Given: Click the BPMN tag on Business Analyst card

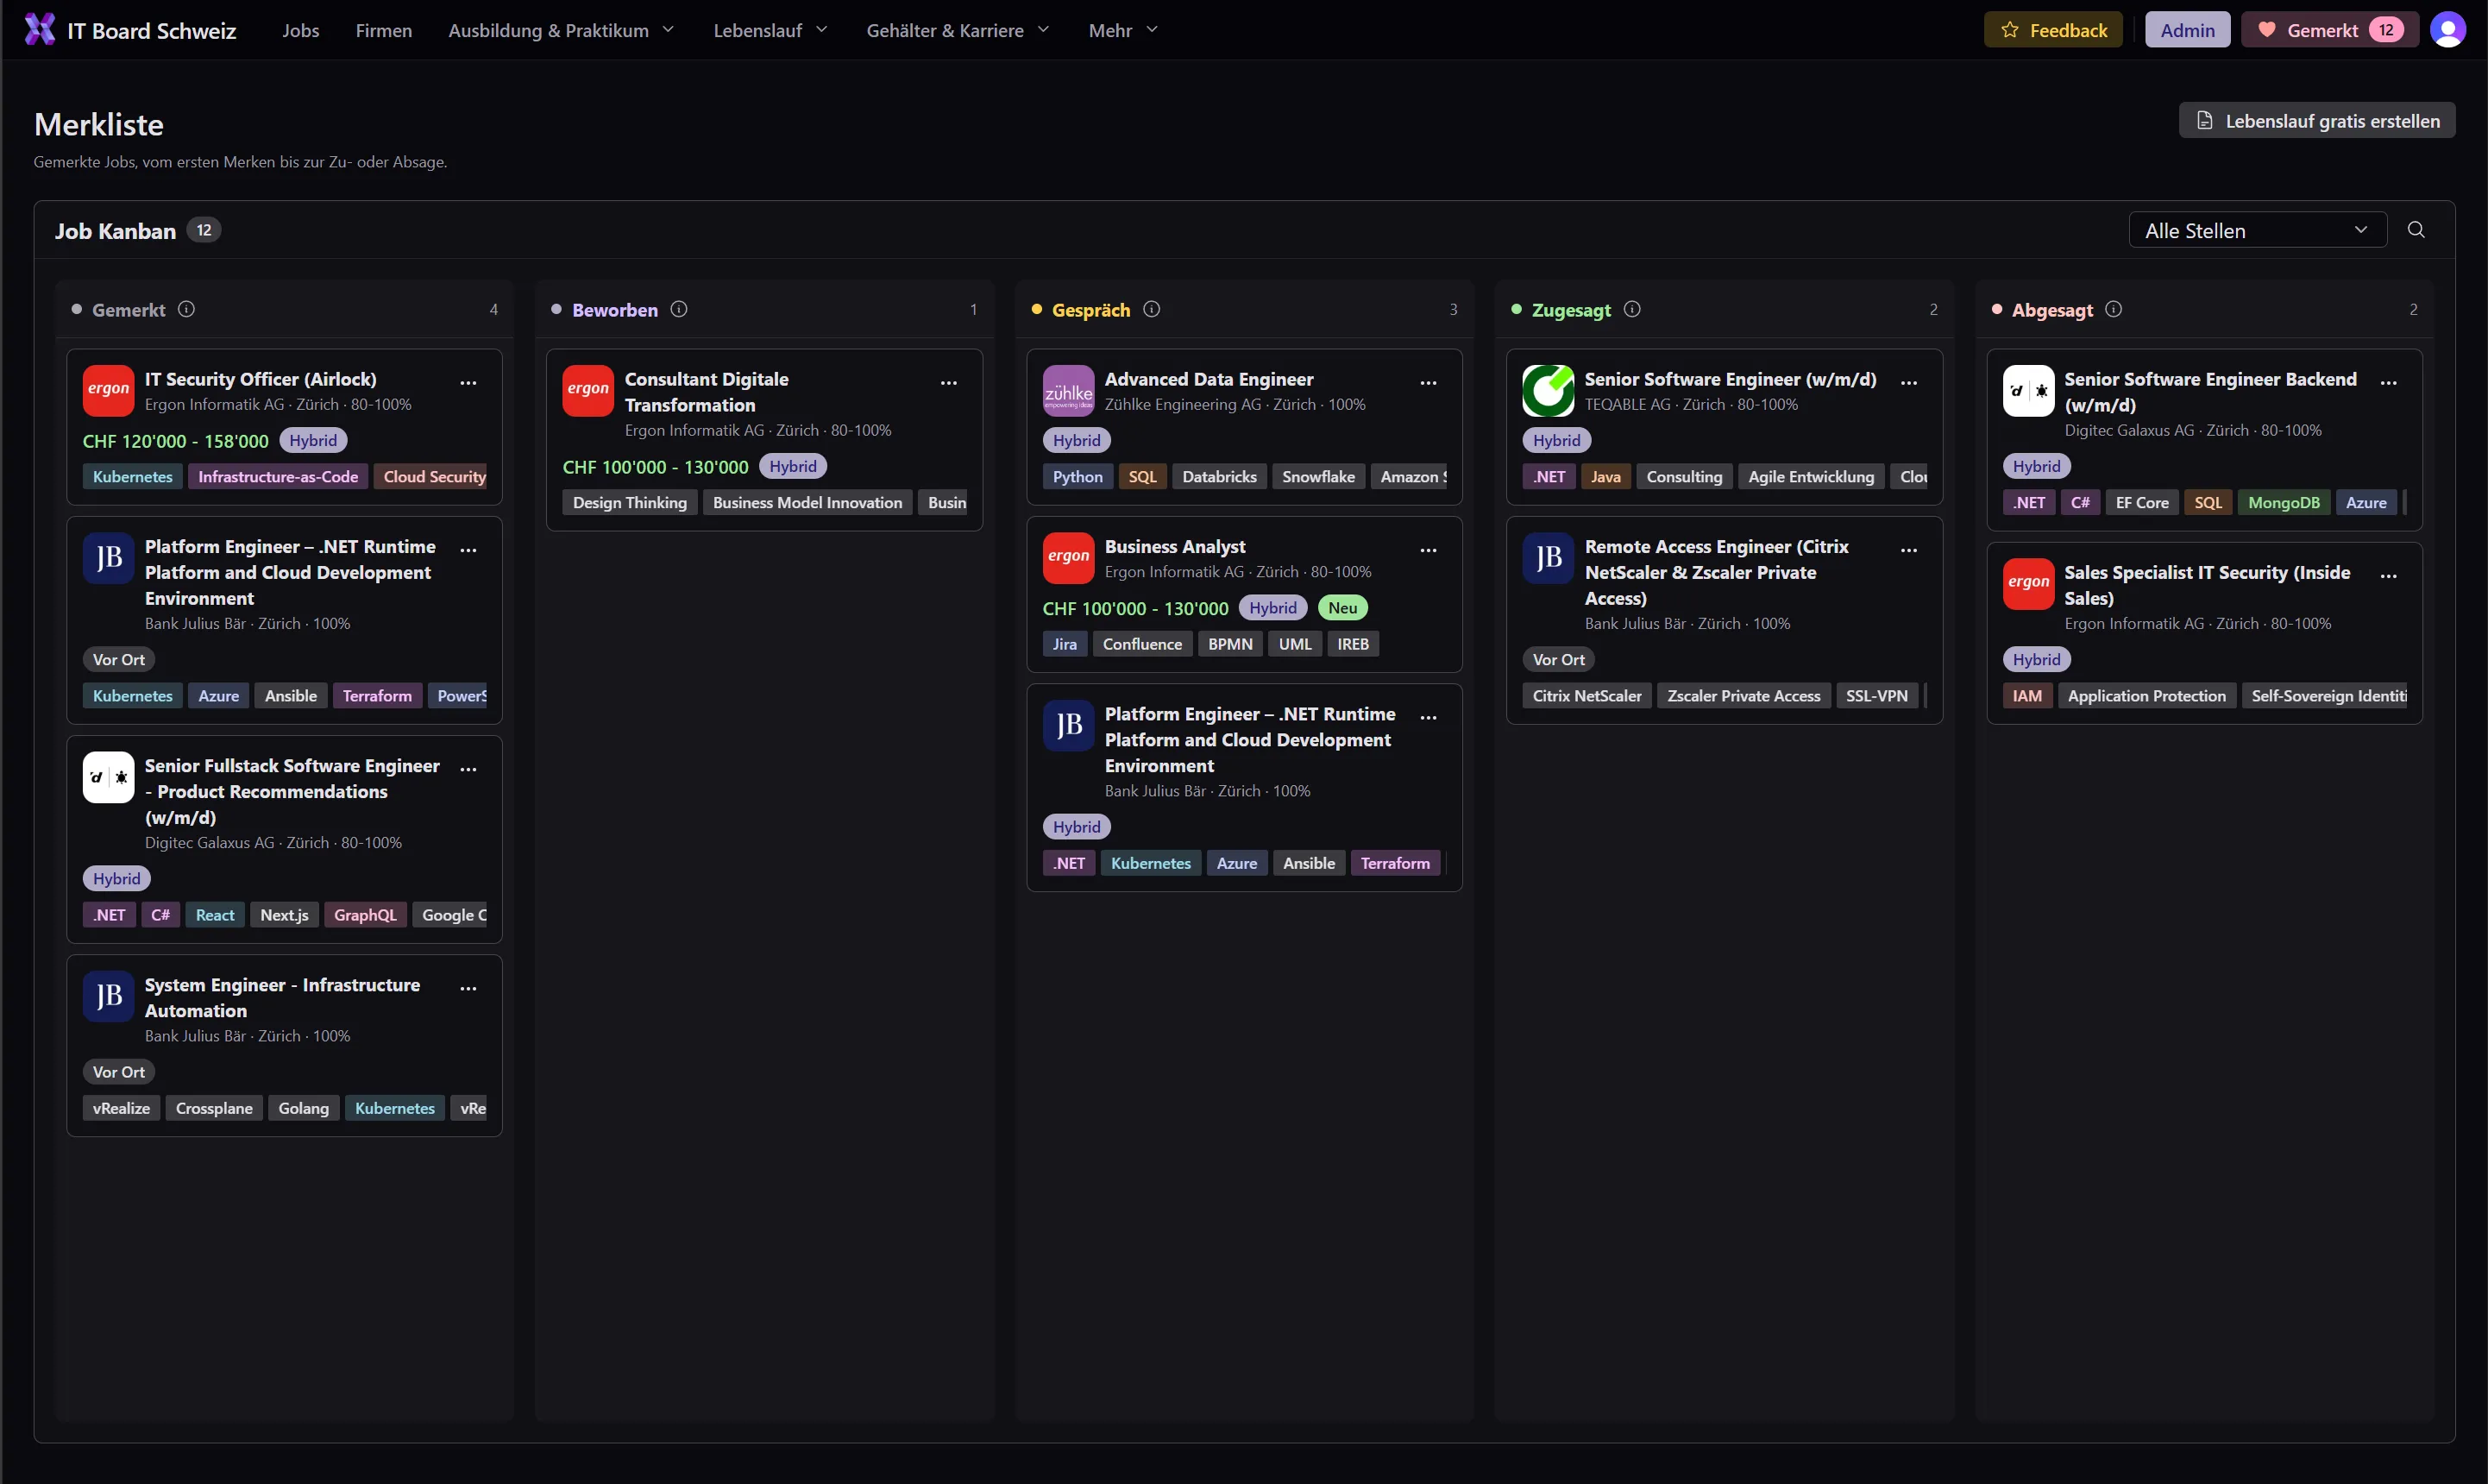Looking at the screenshot, I should (x=1229, y=644).
